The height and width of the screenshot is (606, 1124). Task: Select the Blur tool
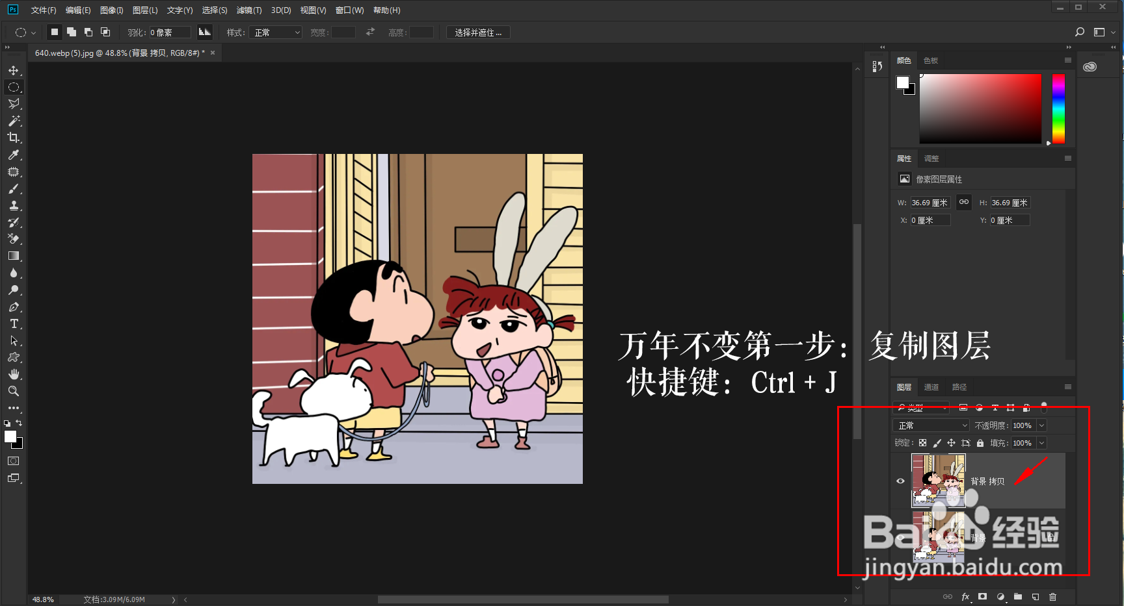click(14, 273)
